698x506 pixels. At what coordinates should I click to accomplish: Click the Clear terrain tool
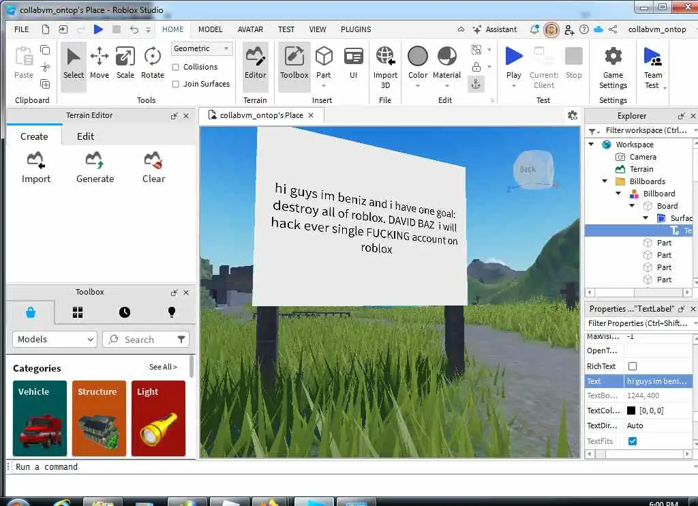(153, 168)
